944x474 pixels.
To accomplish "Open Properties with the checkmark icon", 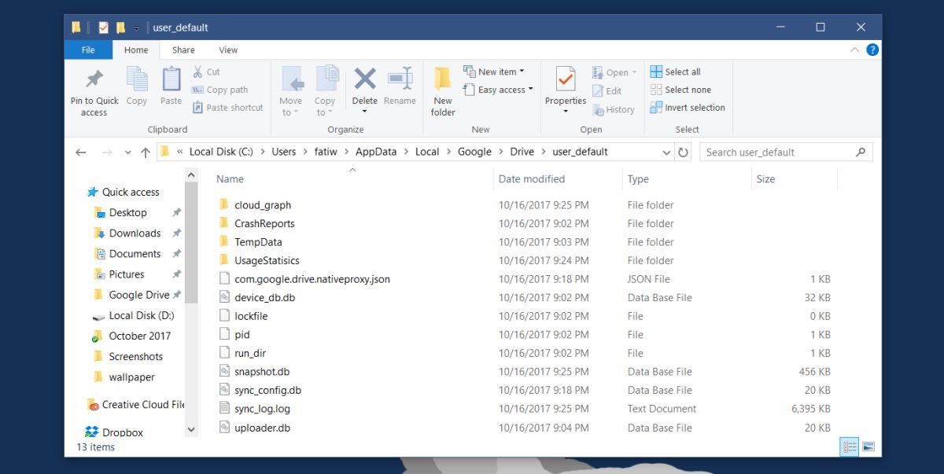I will point(566,79).
